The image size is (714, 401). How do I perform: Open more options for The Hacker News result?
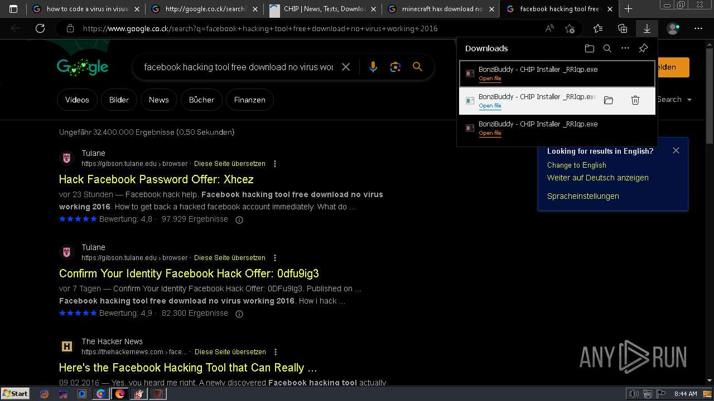coord(276,352)
